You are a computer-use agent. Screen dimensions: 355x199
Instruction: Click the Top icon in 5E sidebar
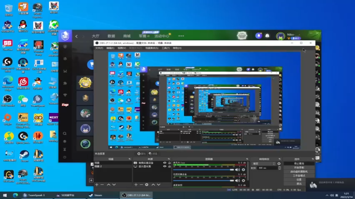[65, 105]
